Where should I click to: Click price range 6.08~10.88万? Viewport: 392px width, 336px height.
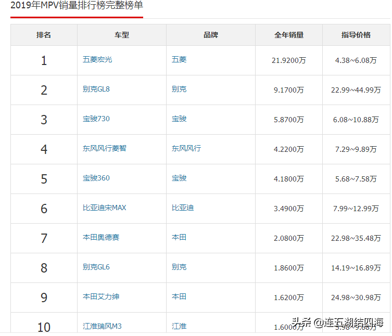coord(356,120)
